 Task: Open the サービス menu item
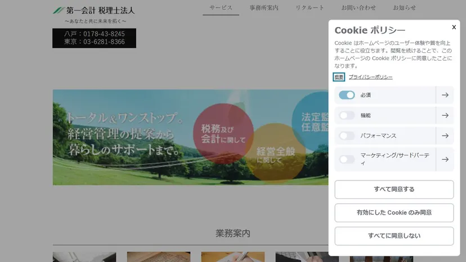[x=221, y=8]
